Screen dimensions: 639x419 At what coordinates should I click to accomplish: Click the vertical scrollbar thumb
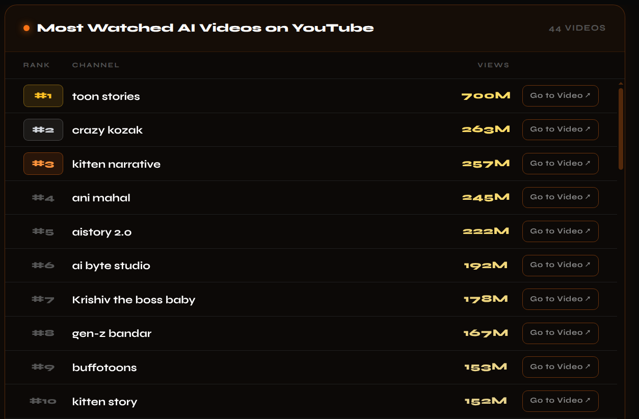click(x=621, y=128)
